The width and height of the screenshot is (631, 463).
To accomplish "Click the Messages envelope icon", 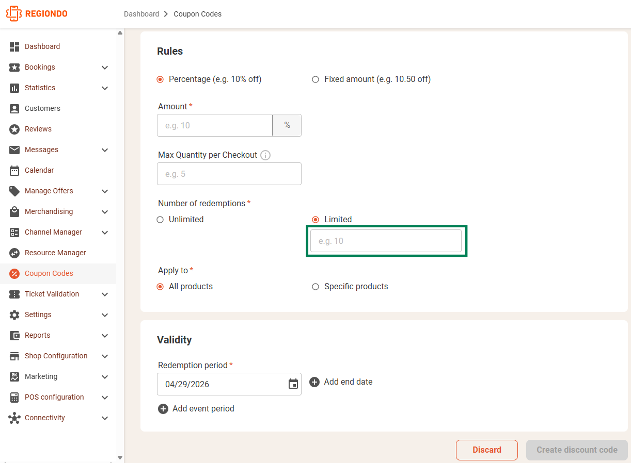I will point(14,150).
